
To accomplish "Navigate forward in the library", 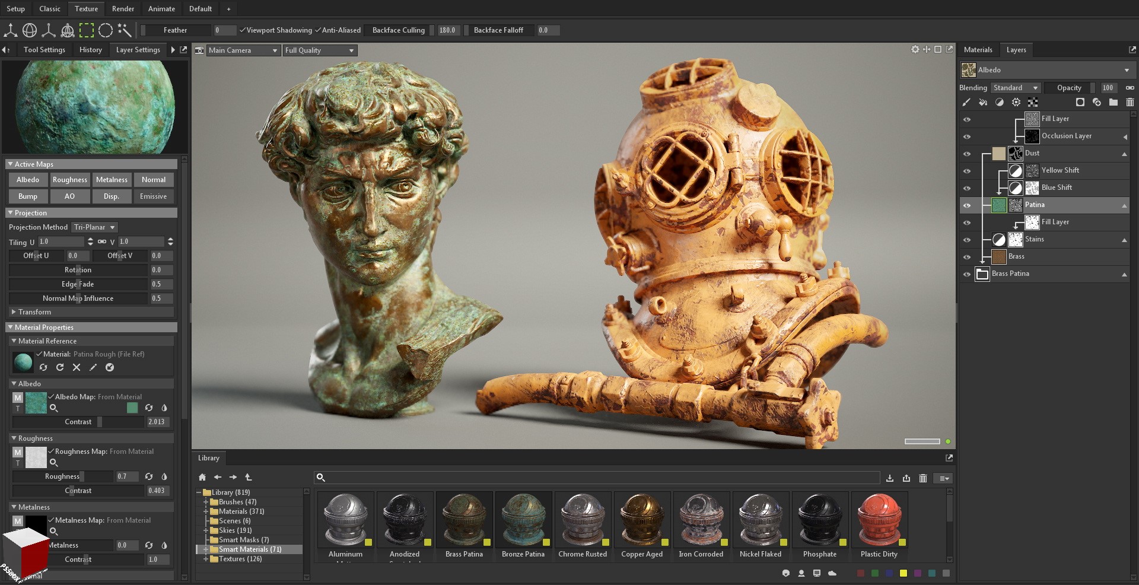I will tap(233, 477).
